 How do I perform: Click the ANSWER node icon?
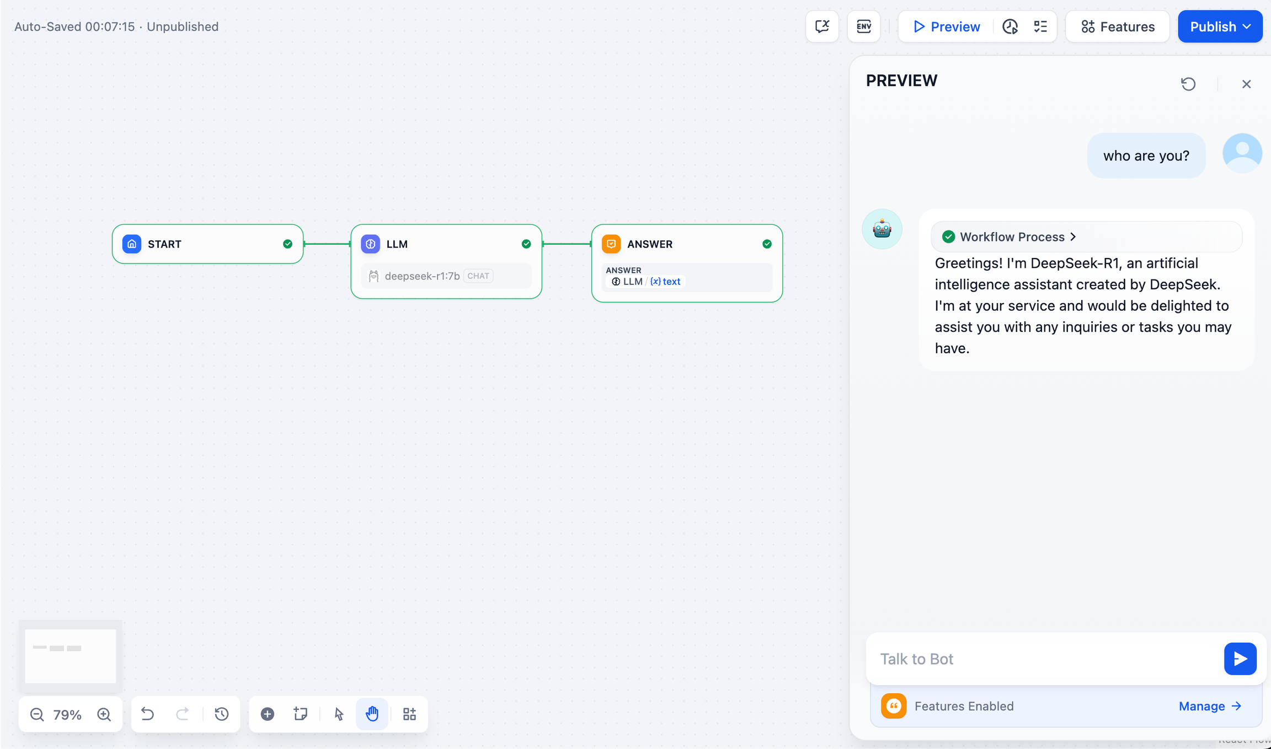pos(612,244)
